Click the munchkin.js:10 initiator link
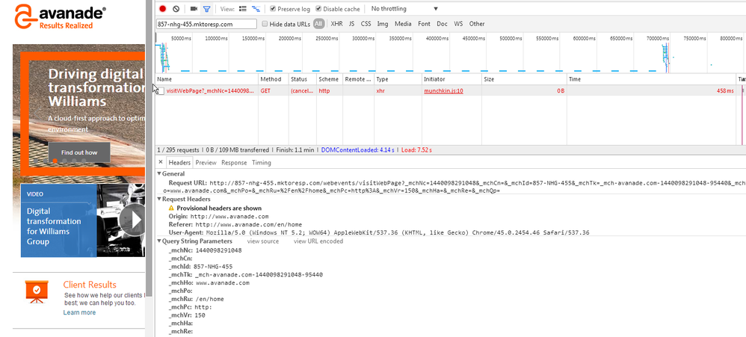Viewport: 746px width, 337px height. (x=443, y=90)
